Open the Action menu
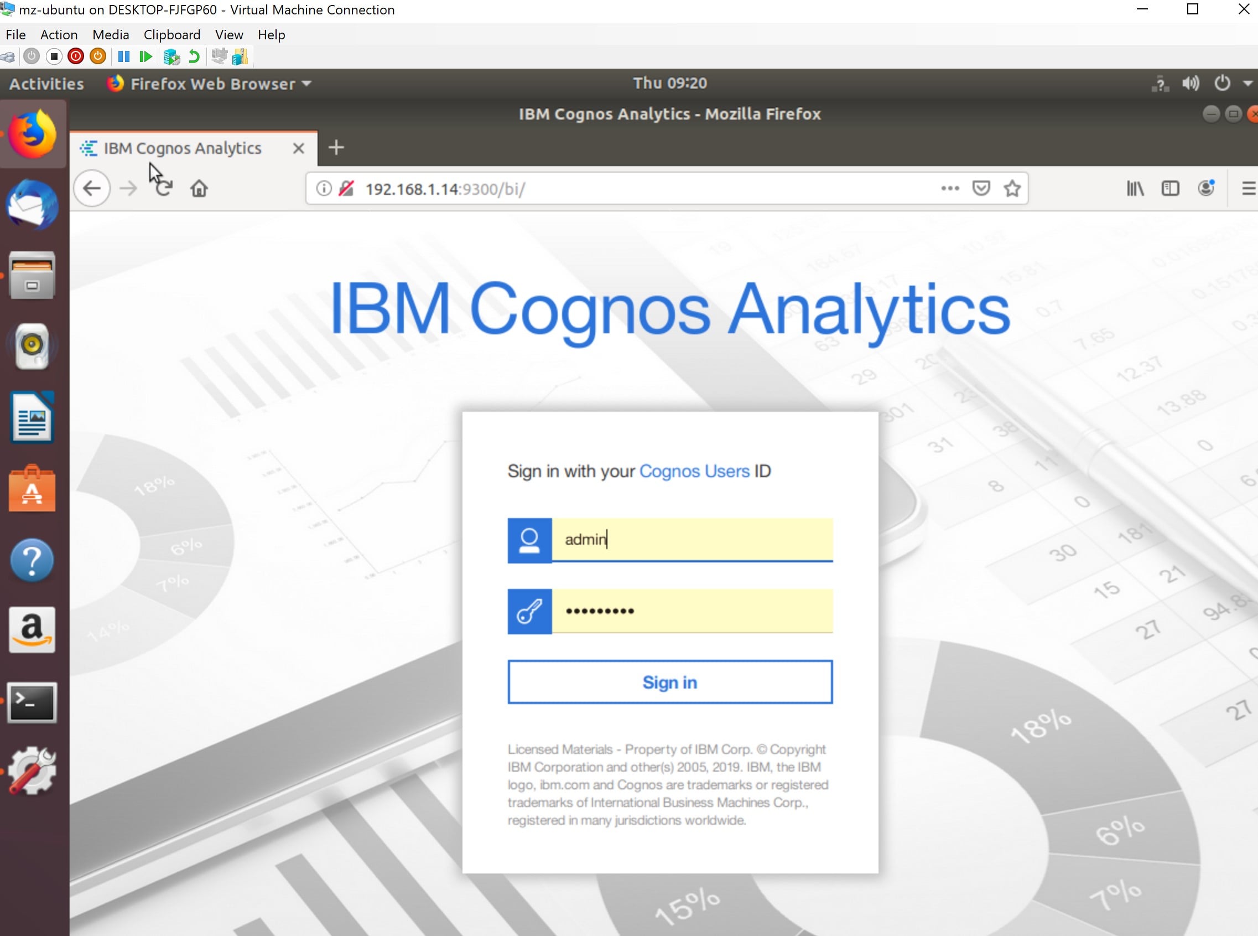Image resolution: width=1258 pixels, height=936 pixels. click(58, 34)
